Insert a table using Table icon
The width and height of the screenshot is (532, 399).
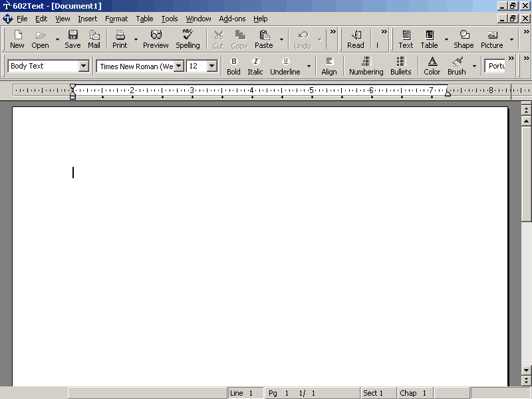[x=429, y=39]
